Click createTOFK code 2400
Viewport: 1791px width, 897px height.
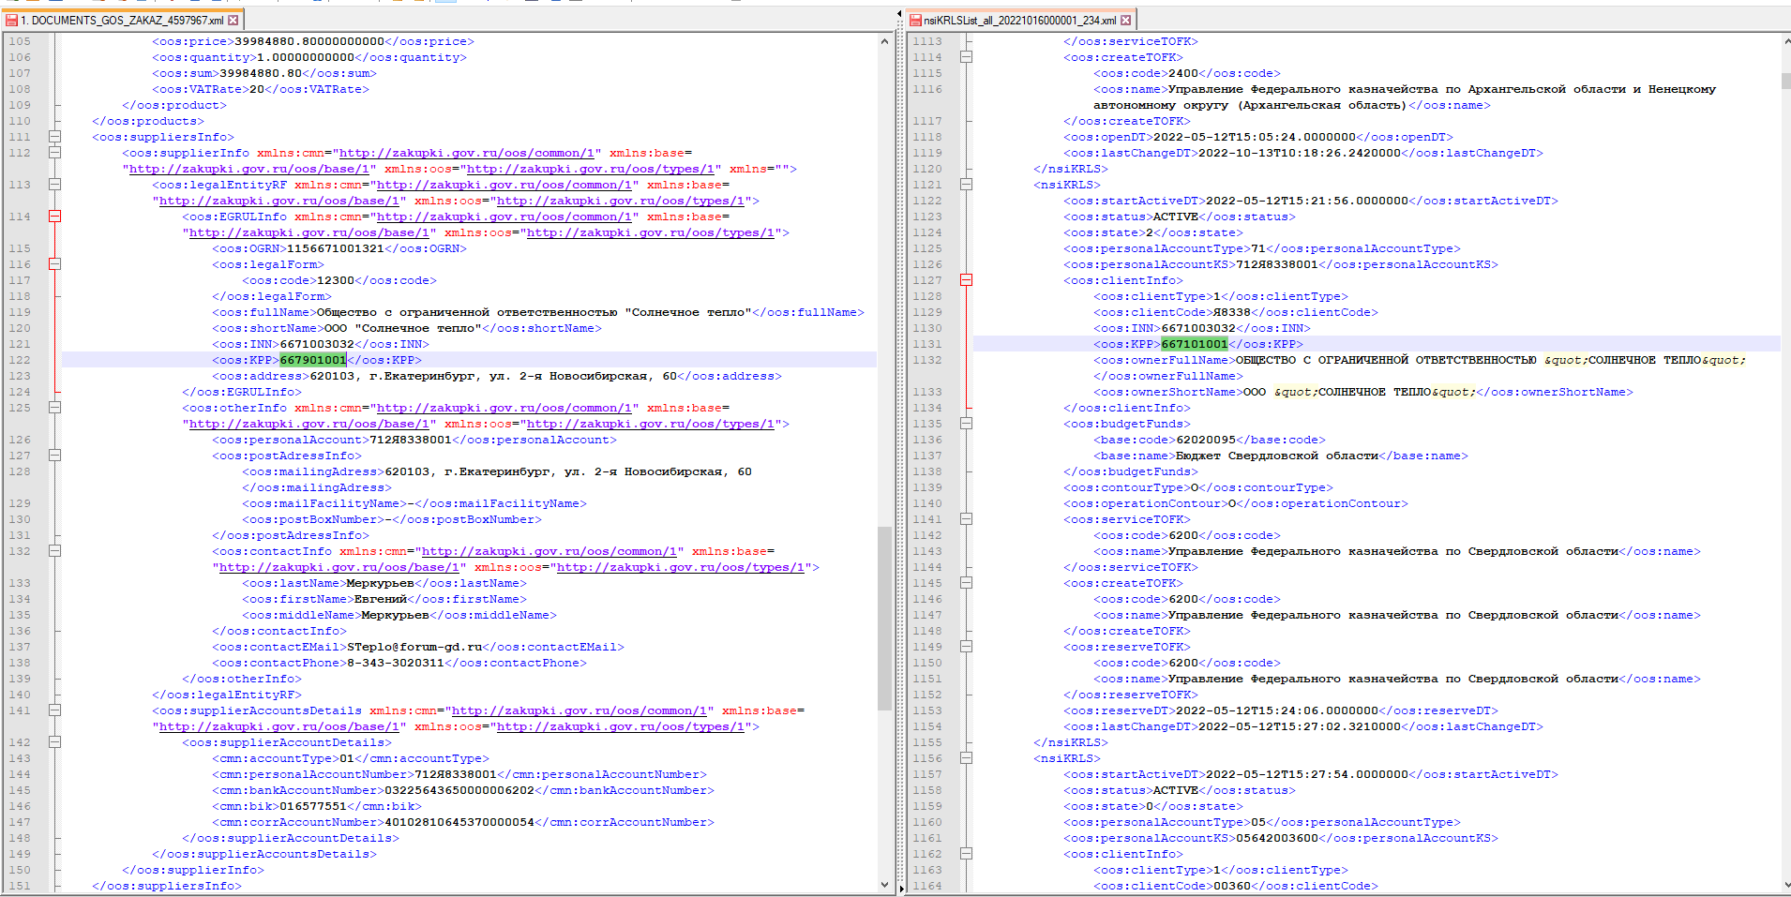(1183, 73)
